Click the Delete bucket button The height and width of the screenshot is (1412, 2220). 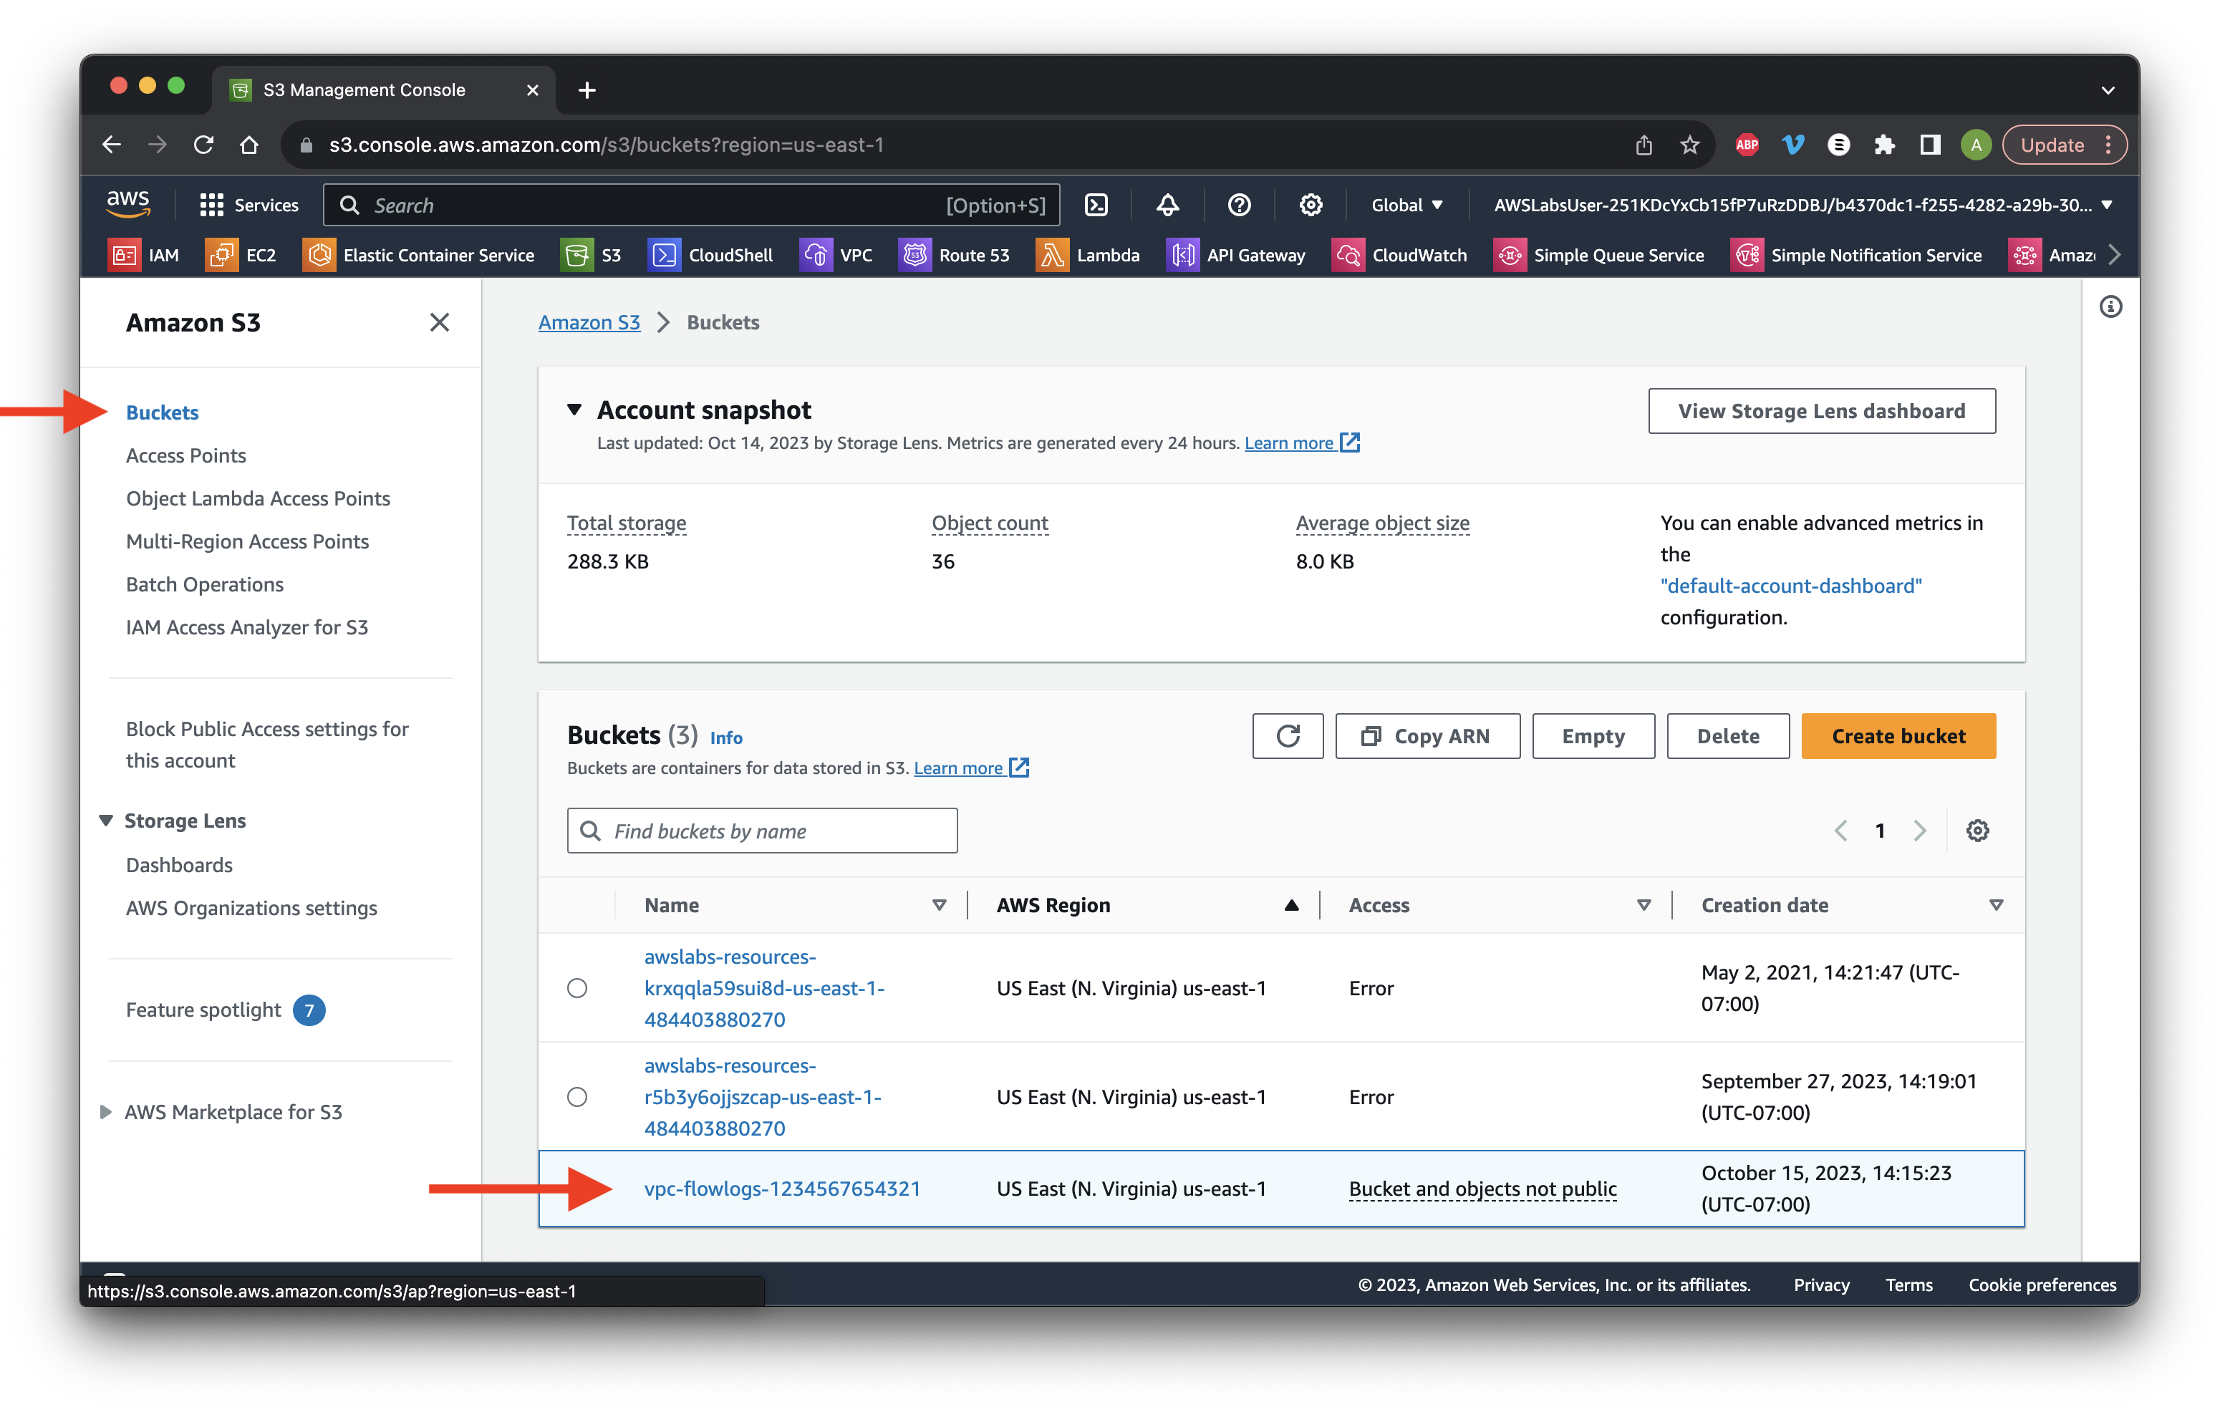[x=1728, y=735]
